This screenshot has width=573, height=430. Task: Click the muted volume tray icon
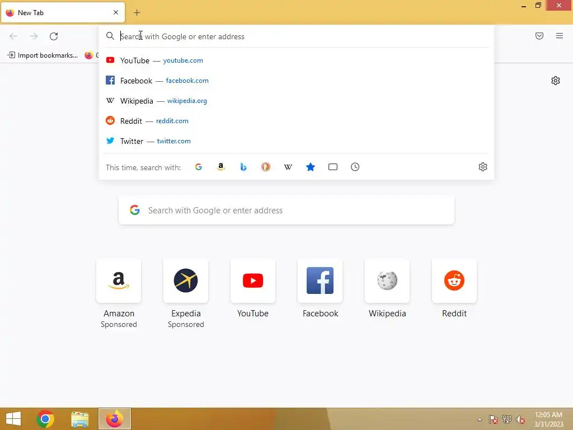(x=520, y=419)
